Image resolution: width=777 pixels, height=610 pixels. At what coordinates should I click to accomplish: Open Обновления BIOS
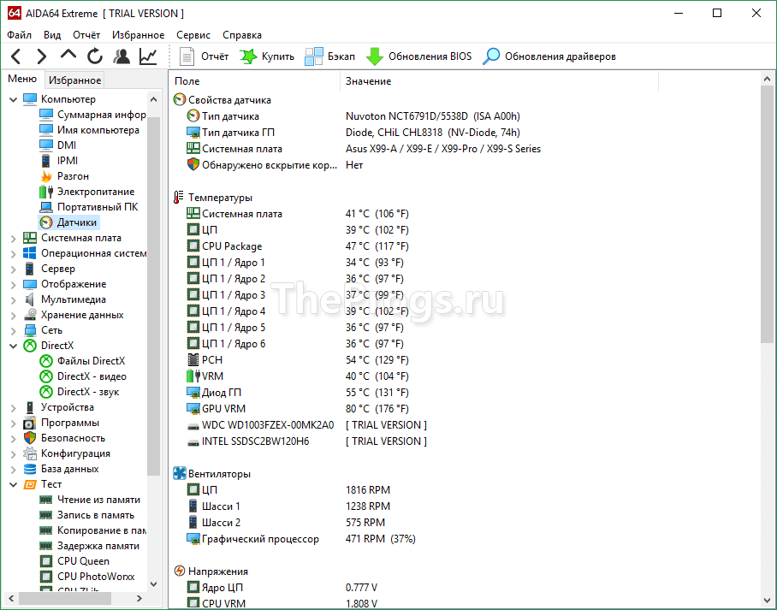(418, 56)
